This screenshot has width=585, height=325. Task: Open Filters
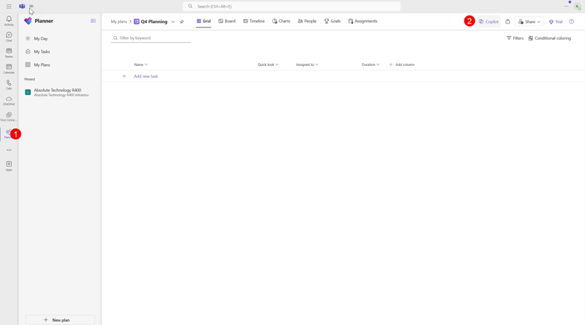(x=515, y=38)
